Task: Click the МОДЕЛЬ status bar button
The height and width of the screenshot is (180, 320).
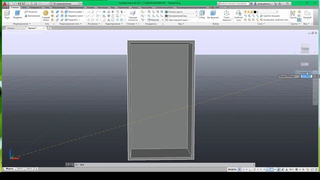Action: (232, 169)
